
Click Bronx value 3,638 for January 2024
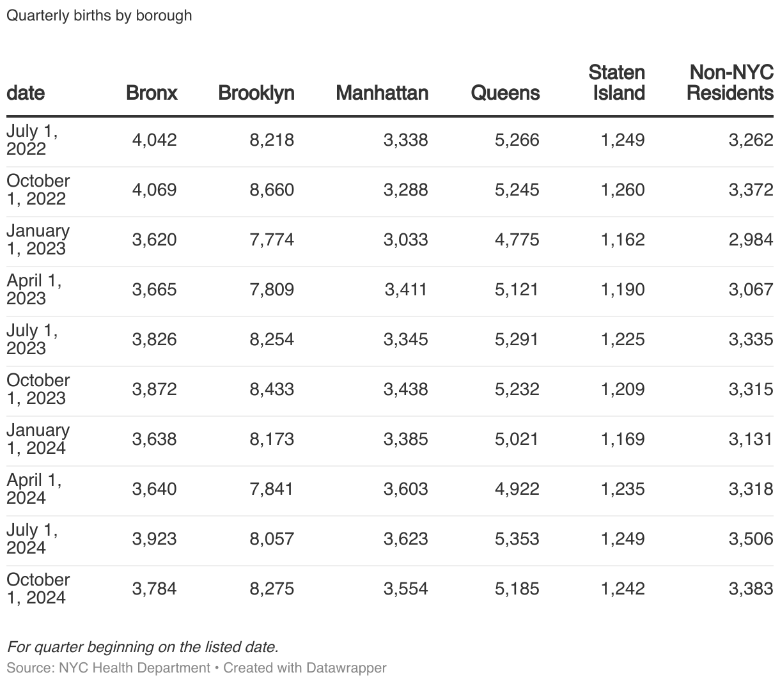pyautogui.click(x=154, y=439)
